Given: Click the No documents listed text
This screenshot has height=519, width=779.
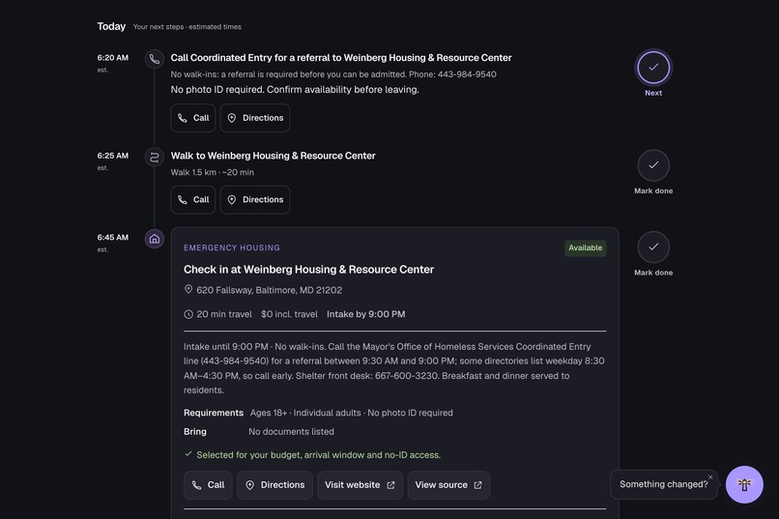Looking at the screenshot, I should click(x=291, y=432).
